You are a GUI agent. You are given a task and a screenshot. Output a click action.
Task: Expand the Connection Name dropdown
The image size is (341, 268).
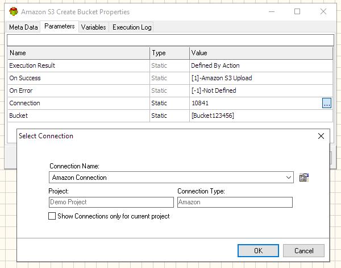pos(289,177)
